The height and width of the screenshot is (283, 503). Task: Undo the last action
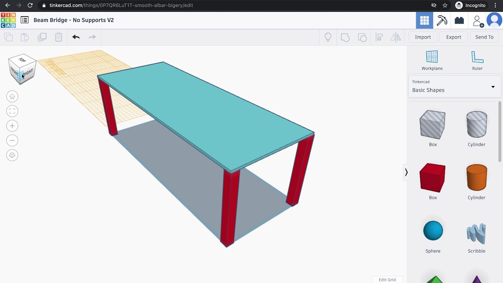click(76, 37)
